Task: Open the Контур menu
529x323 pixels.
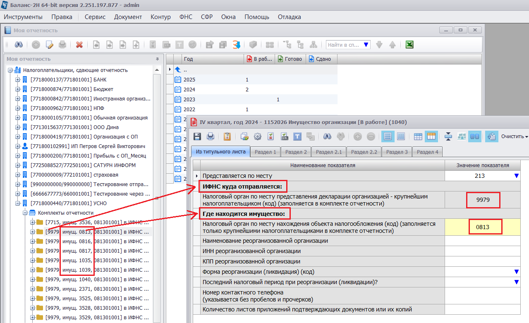Action: point(160,17)
